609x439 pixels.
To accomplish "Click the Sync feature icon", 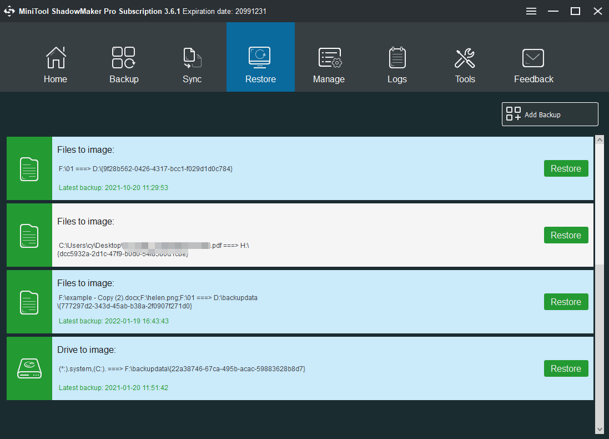I will pos(192,57).
